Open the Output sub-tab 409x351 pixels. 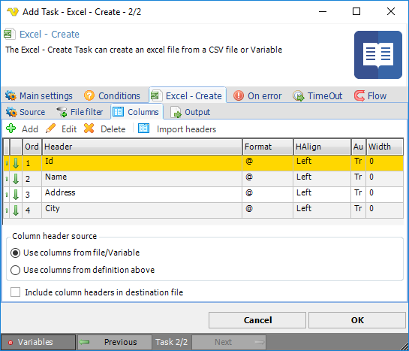click(190, 112)
